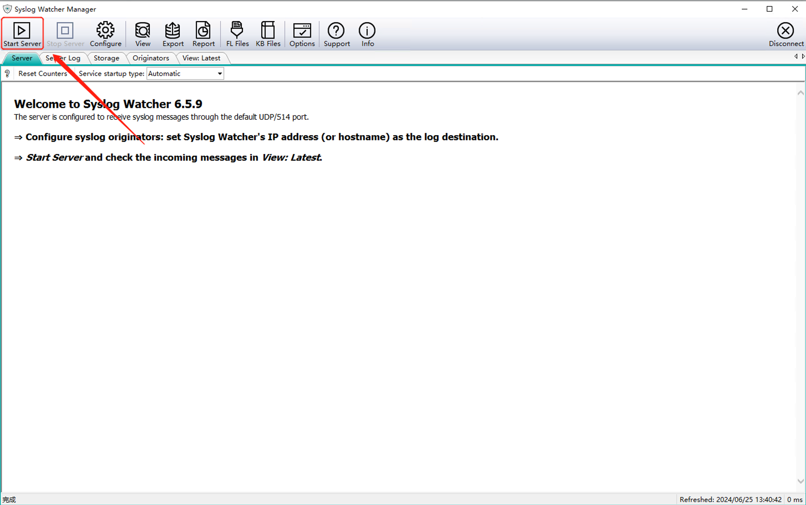This screenshot has height=505, width=806.
Task: Click the Support question mark icon
Action: tap(336, 31)
